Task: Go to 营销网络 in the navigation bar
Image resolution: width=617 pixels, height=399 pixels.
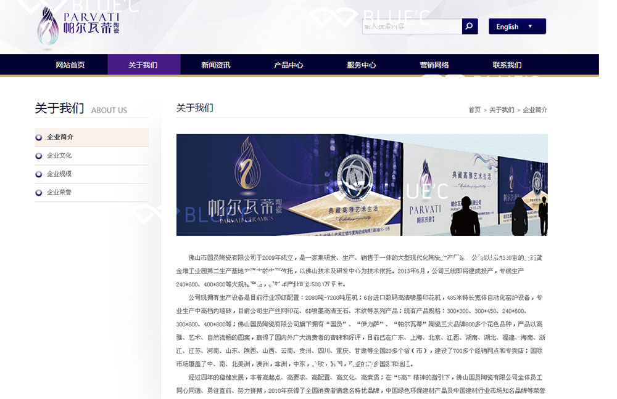Action: pos(434,65)
